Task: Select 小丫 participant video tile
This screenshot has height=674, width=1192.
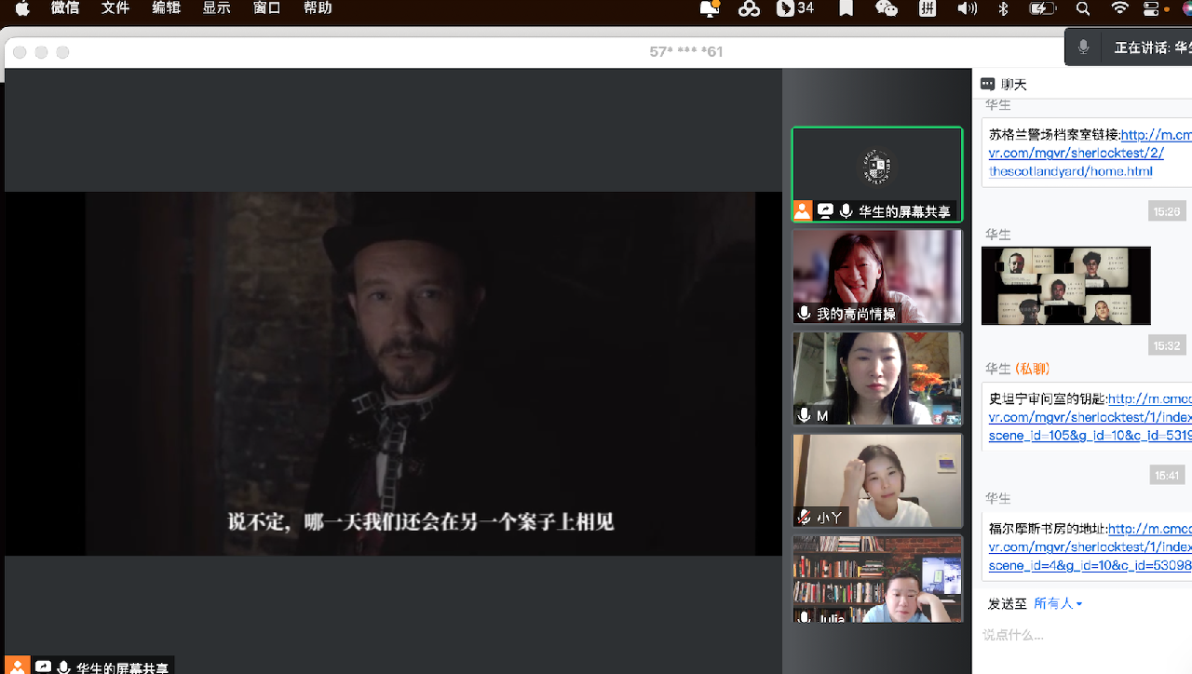Action: (877, 481)
